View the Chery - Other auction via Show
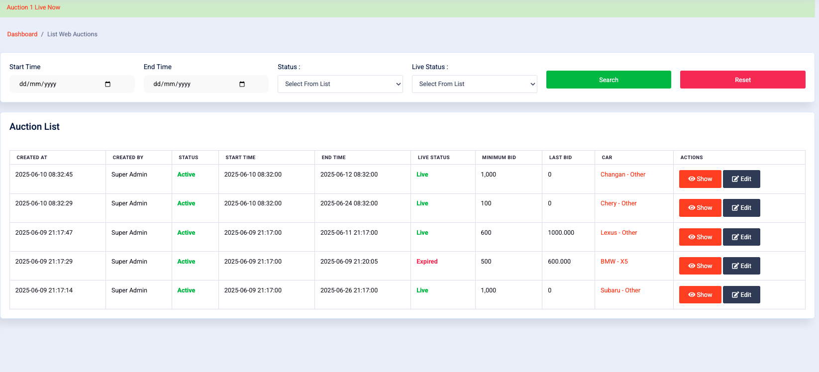Screen dimensions: 819x372 pyautogui.click(x=700, y=208)
